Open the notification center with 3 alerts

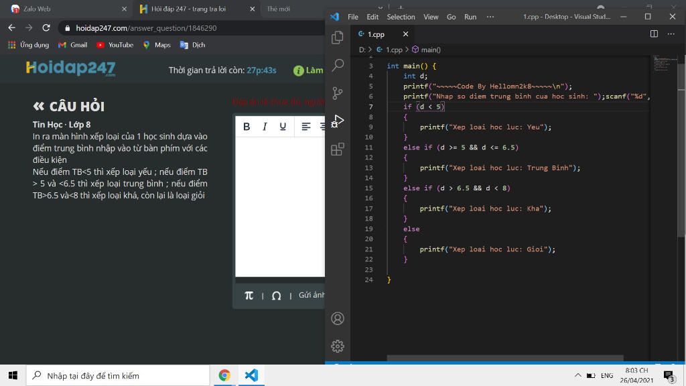[669, 375]
